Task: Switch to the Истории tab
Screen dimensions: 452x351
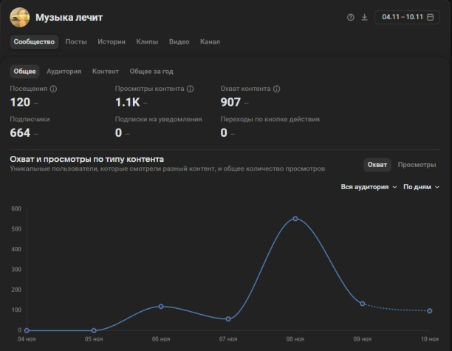Action: point(112,41)
